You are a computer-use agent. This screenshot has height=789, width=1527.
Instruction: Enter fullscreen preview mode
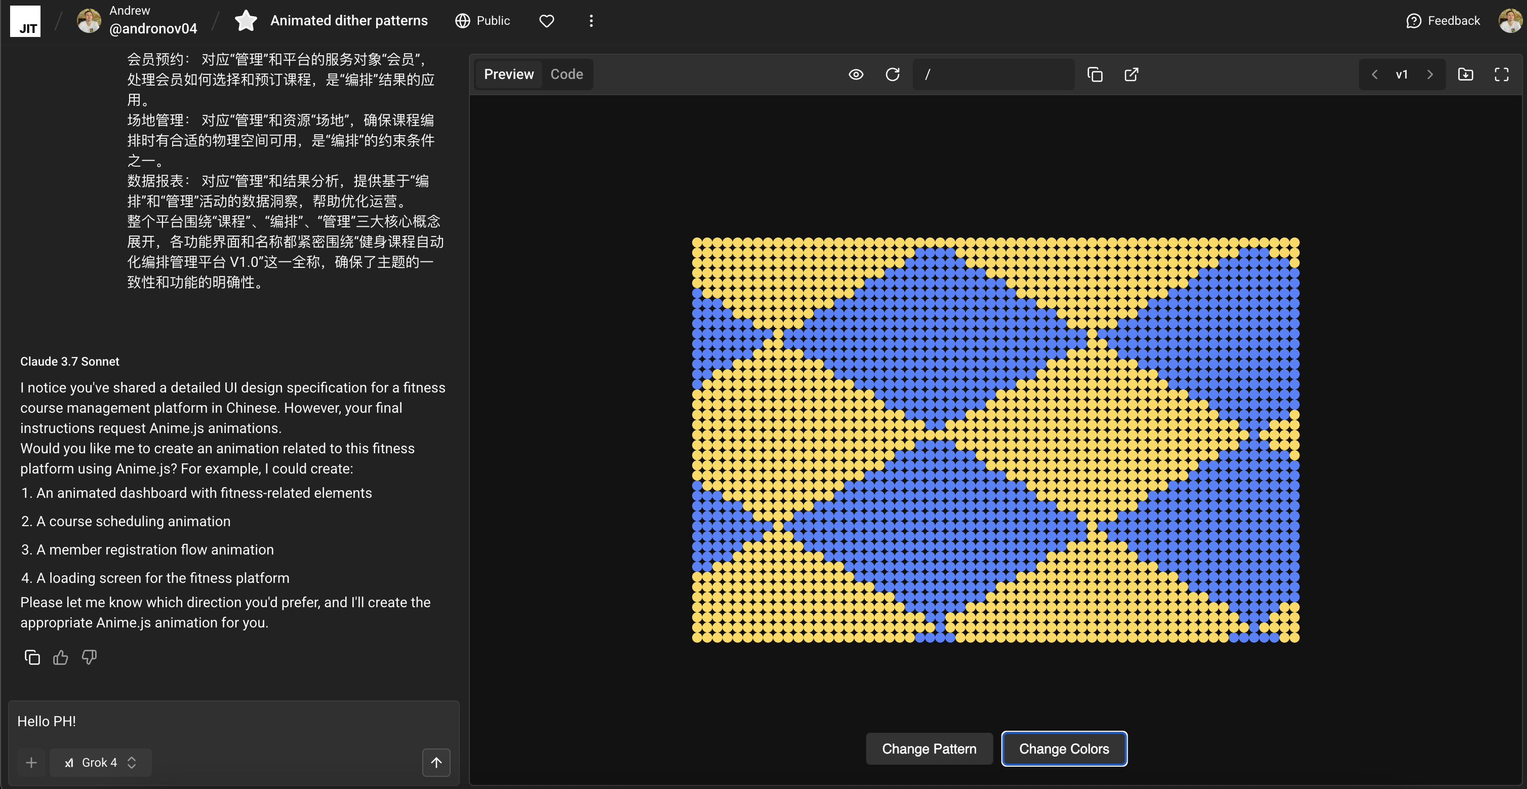(1502, 74)
